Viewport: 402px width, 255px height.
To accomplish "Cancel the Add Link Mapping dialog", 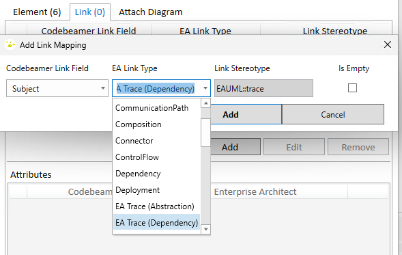I will click(333, 114).
